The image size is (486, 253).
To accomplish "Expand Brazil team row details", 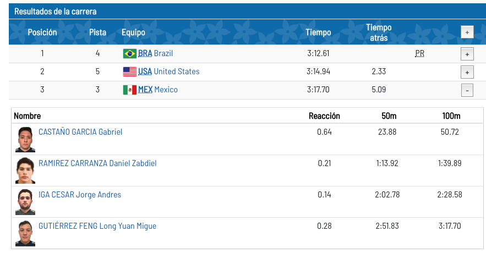I will pos(467,54).
